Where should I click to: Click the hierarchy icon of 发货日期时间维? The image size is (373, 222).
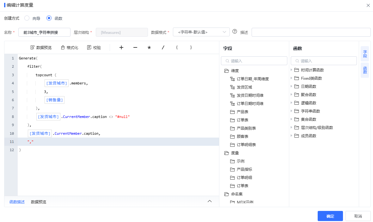pyautogui.click(x=232, y=96)
